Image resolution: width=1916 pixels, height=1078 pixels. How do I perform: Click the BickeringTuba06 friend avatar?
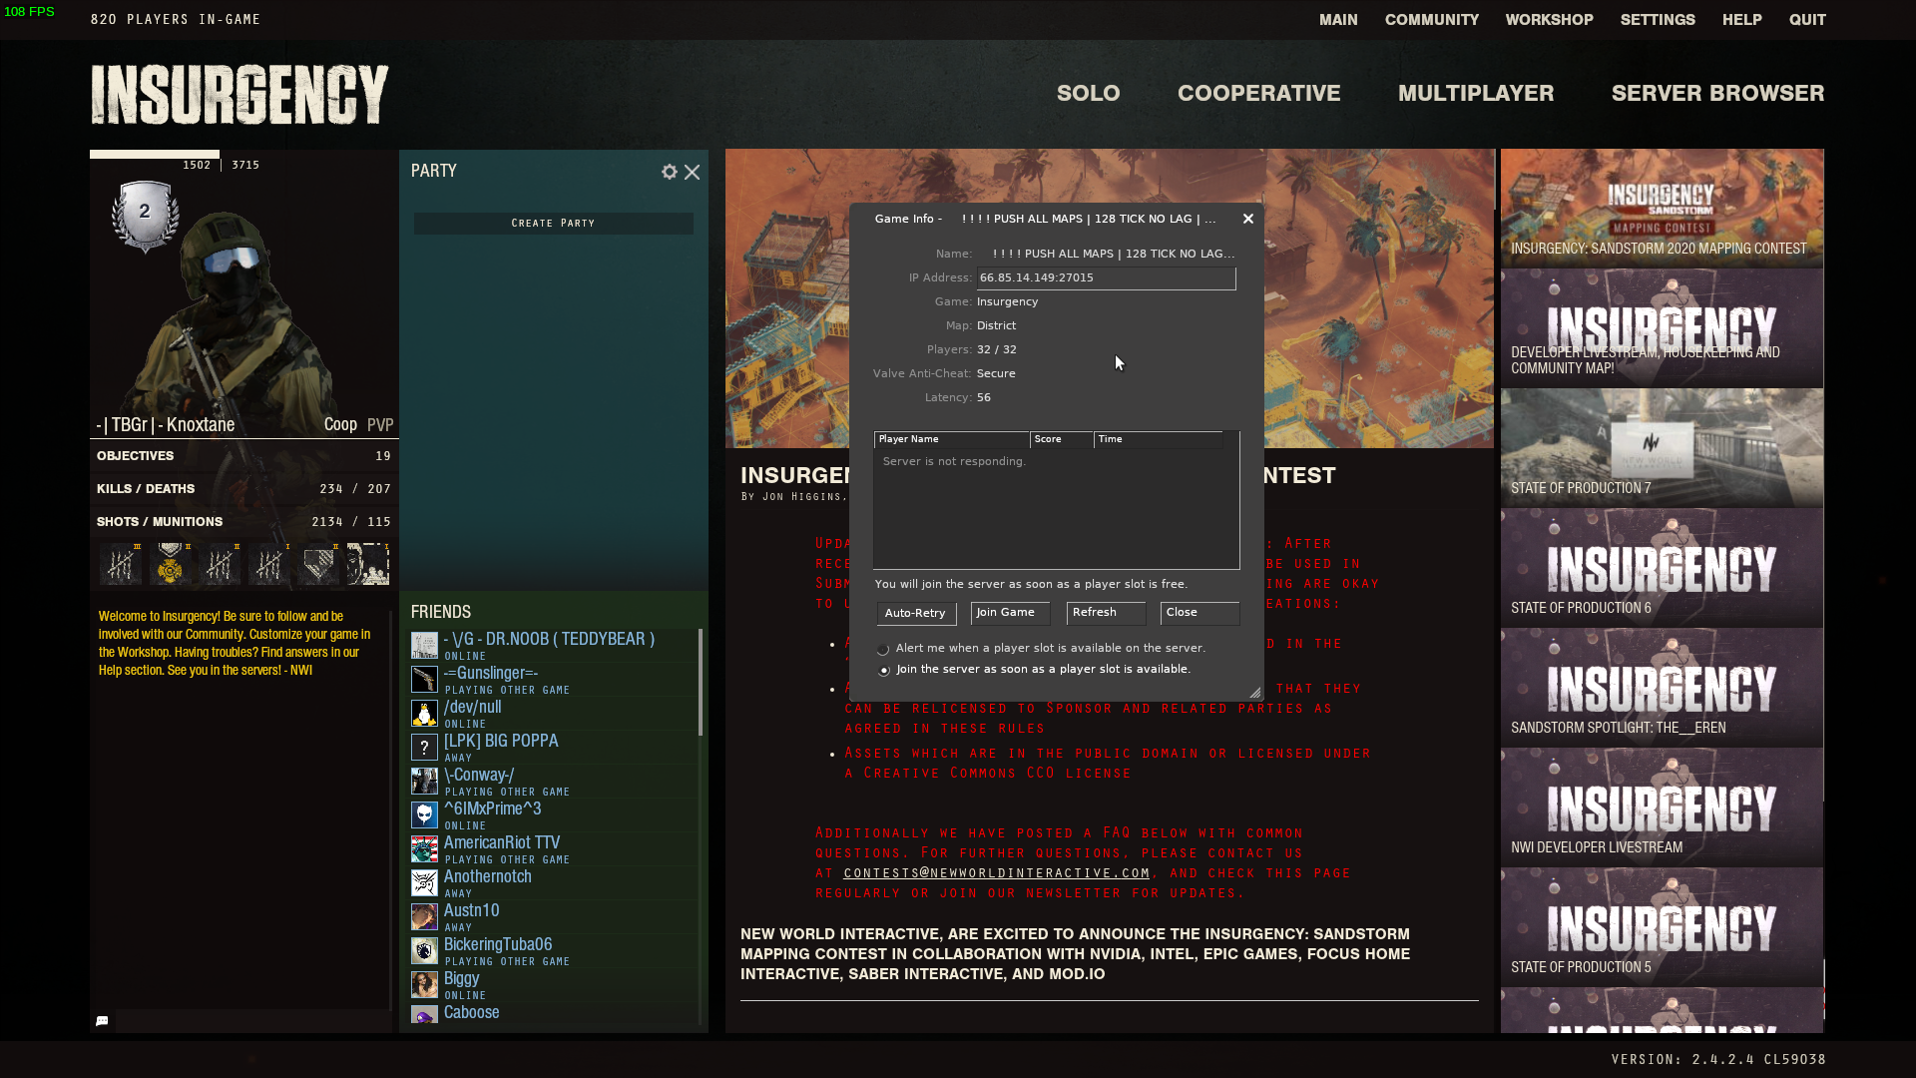pos(424,950)
